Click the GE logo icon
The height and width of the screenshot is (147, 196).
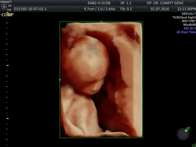pos(4,7)
